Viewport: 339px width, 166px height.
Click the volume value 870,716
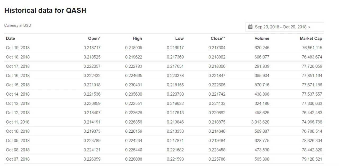(x=262, y=85)
